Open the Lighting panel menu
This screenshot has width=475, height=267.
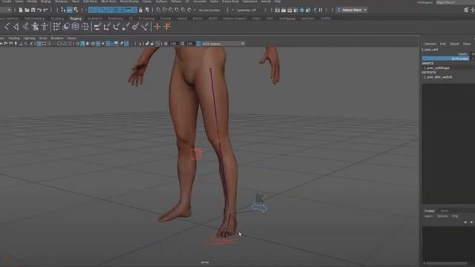29,39
